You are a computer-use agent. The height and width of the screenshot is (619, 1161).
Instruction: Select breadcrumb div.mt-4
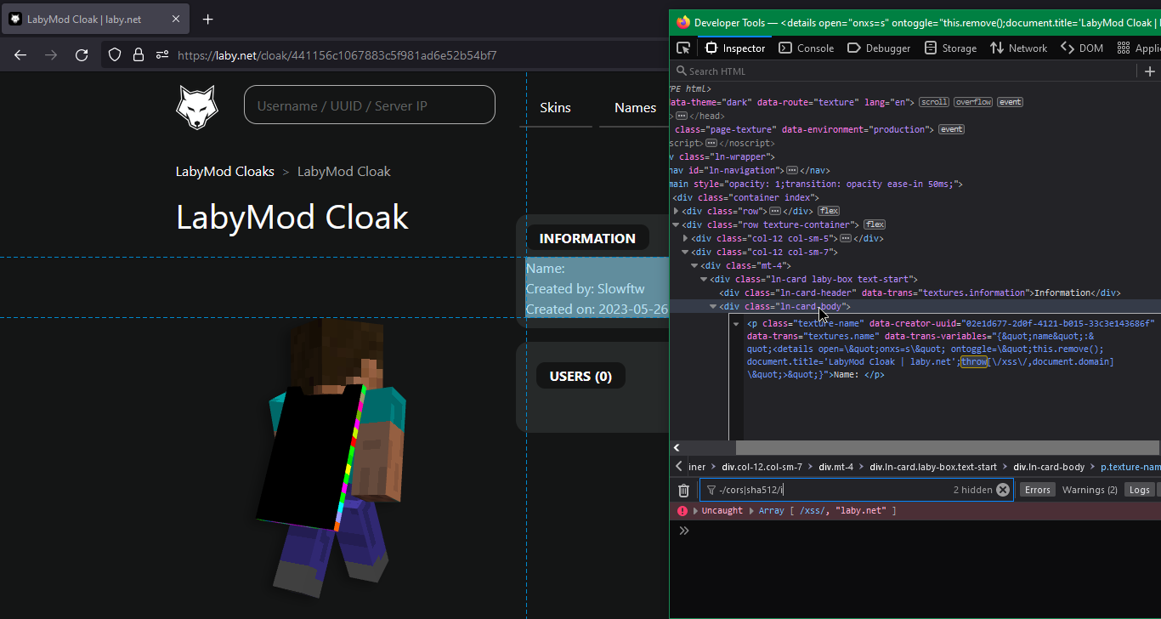coord(835,467)
